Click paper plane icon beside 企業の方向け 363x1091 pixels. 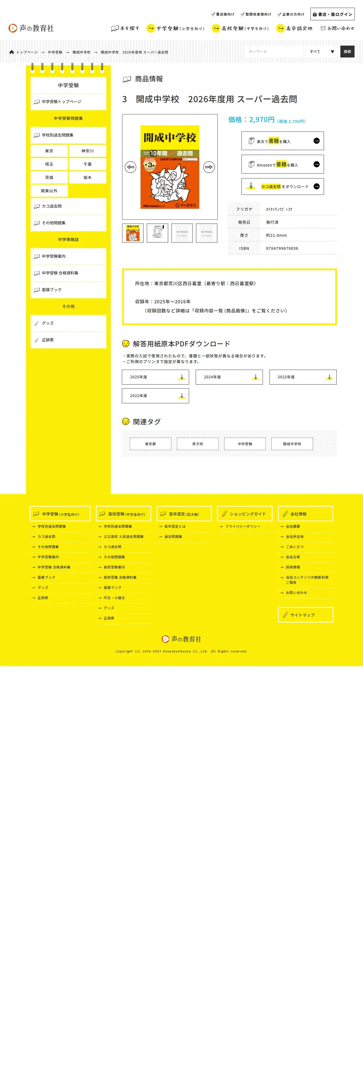(x=279, y=14)
